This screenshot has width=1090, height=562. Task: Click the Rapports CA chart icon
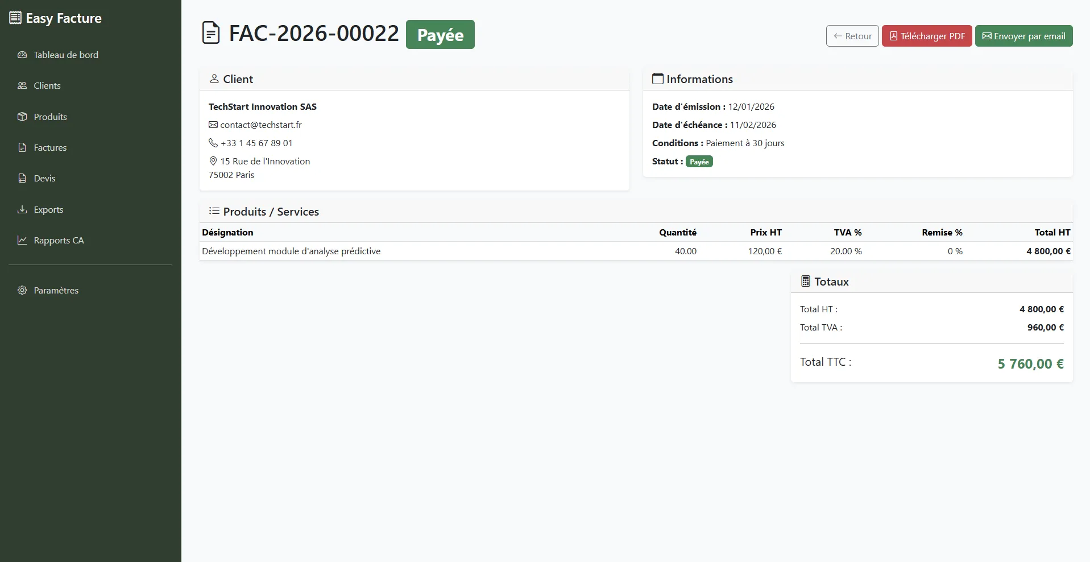[22, 240]
